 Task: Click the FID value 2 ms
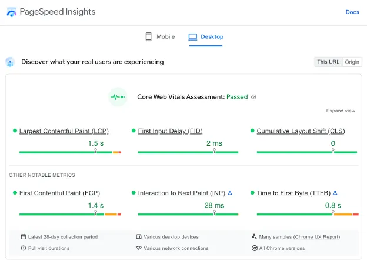point(214,143)
